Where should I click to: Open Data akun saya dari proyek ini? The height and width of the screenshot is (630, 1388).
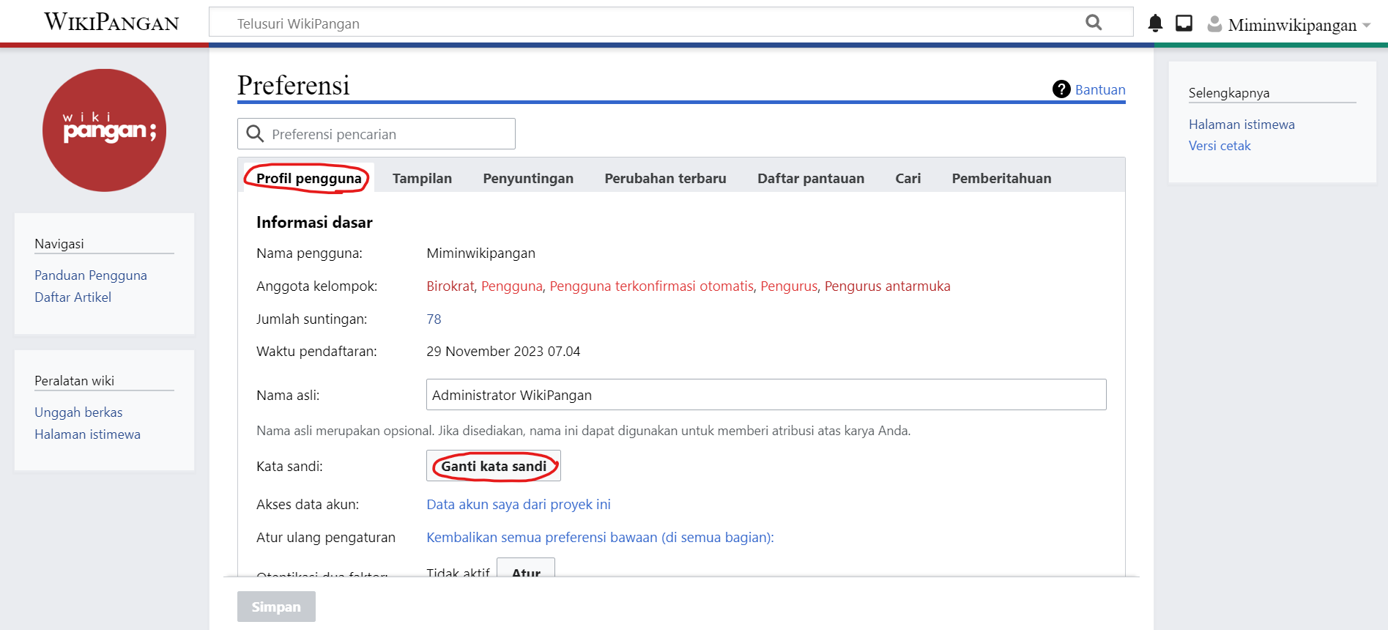click(518, 504)
